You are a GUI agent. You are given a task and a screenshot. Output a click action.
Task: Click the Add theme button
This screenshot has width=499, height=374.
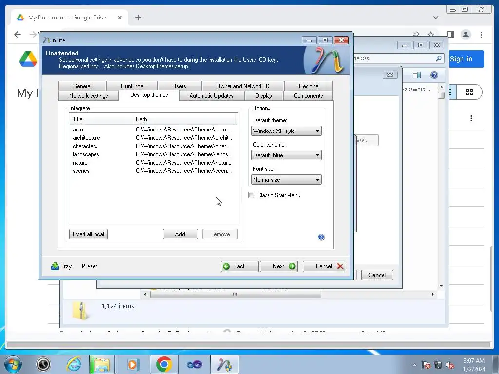click(180, 234)
